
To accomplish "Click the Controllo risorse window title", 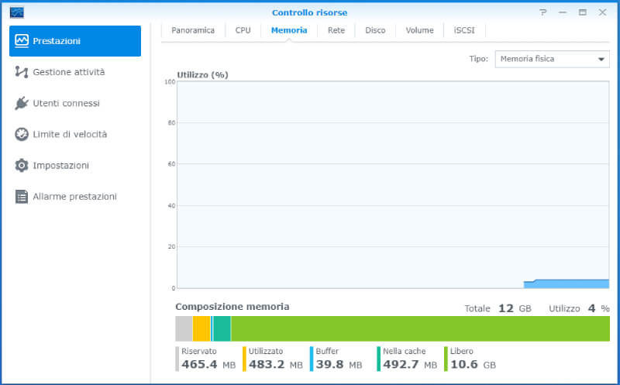I will pyautogui.click(x=309, y=12).
